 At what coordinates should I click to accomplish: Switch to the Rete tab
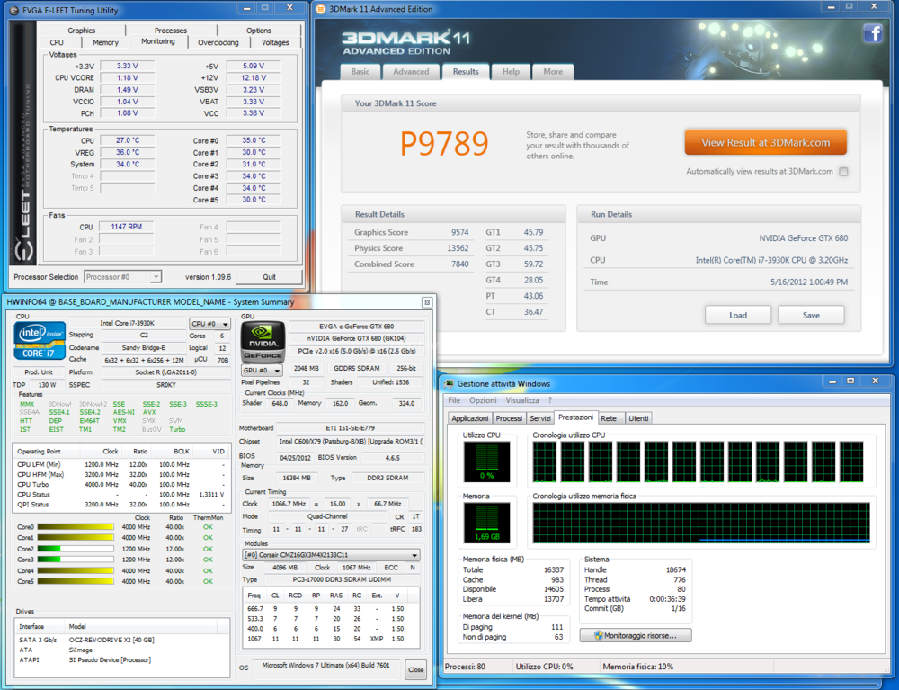(609, 418)
